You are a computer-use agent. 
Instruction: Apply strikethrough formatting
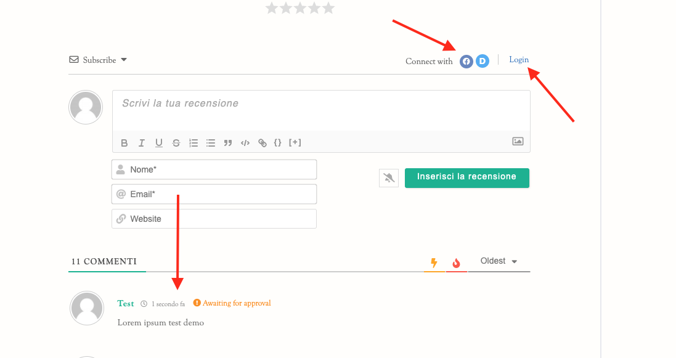(x=176, y=143)
